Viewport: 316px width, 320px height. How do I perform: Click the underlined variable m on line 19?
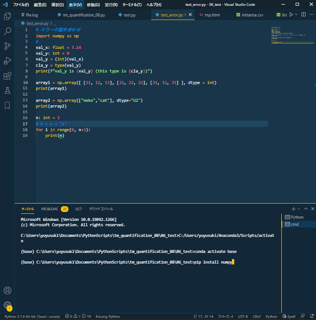pyautogui.click(x=60, y=136)
